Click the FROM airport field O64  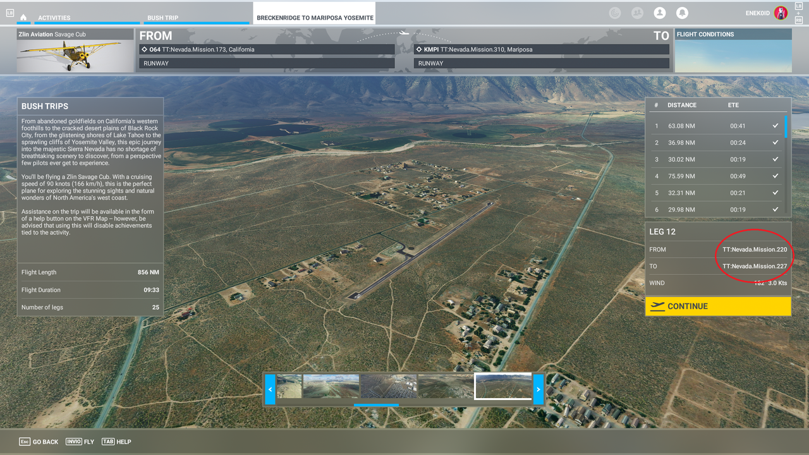(266, 49)
